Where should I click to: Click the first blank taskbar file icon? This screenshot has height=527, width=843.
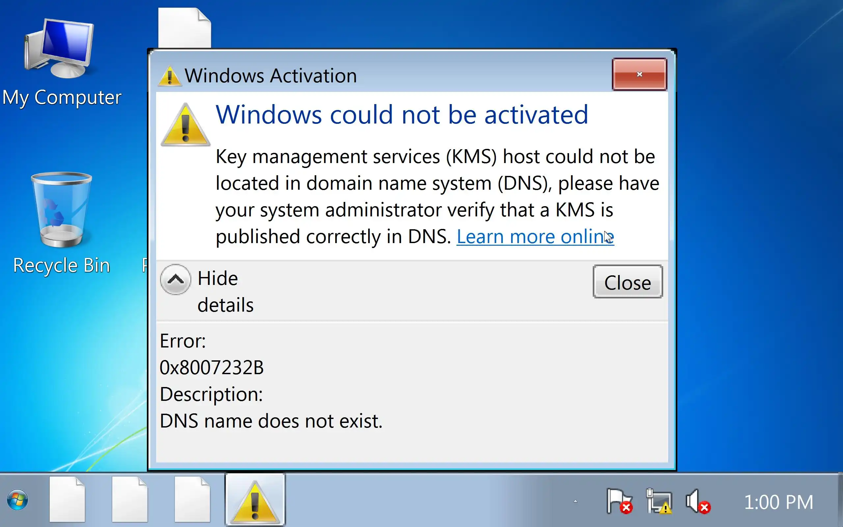(67, 499)
